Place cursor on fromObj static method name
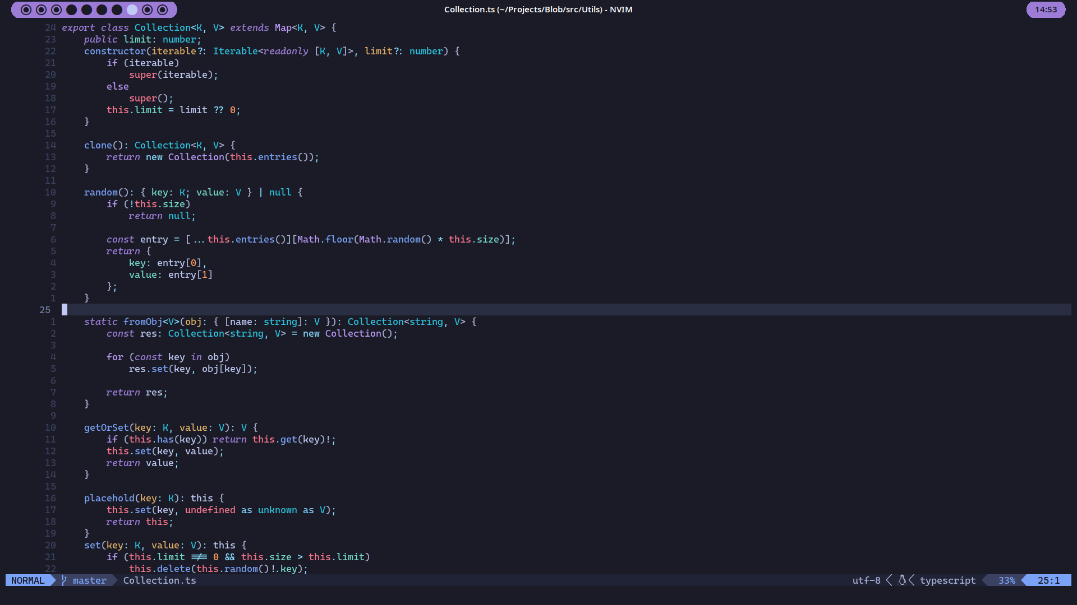 [142, 322]
